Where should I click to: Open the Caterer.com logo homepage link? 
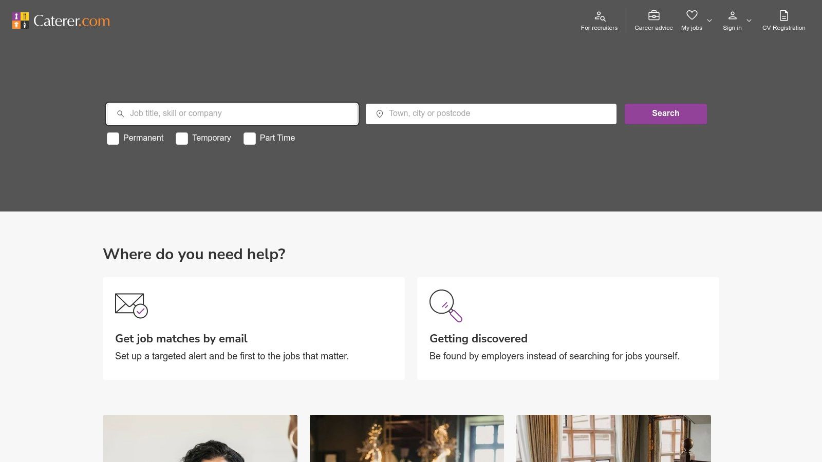click(61, 21)
